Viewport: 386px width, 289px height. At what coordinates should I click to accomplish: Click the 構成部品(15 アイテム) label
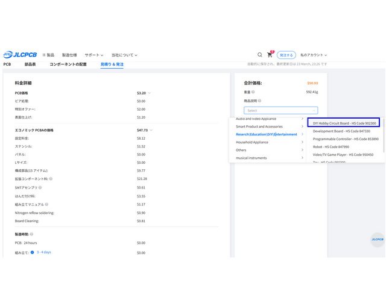click(31, 170)
